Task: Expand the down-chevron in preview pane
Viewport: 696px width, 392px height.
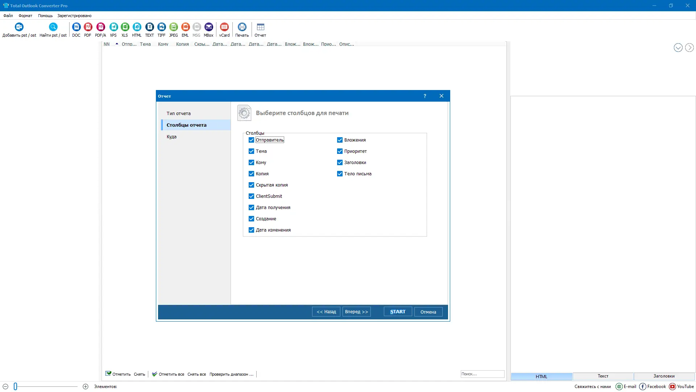Action: tap(678, 48)
